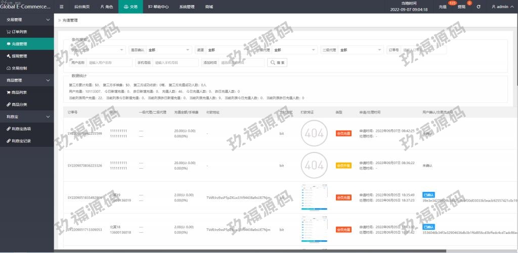Click the 搜索 search button
Viewport: 518px width, 253px height.
tap(277, 63)
